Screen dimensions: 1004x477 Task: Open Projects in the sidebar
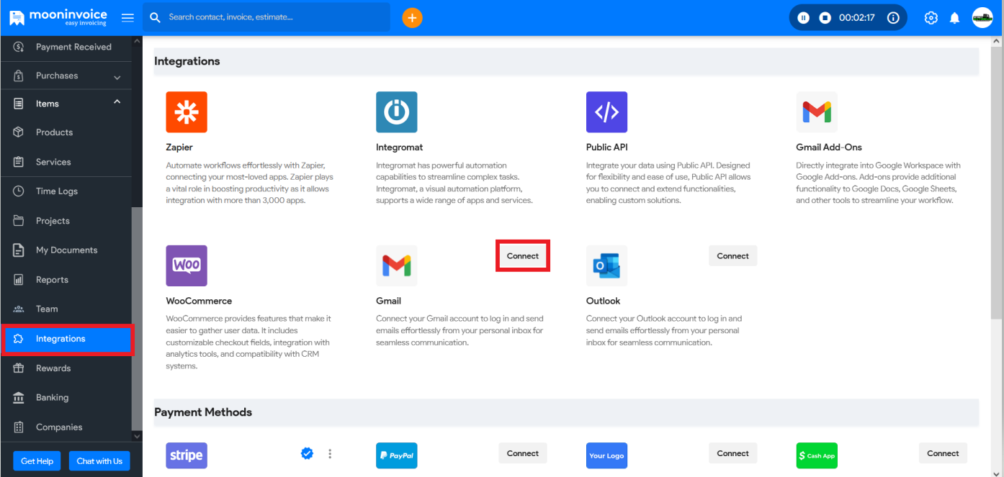click(66, 221)
